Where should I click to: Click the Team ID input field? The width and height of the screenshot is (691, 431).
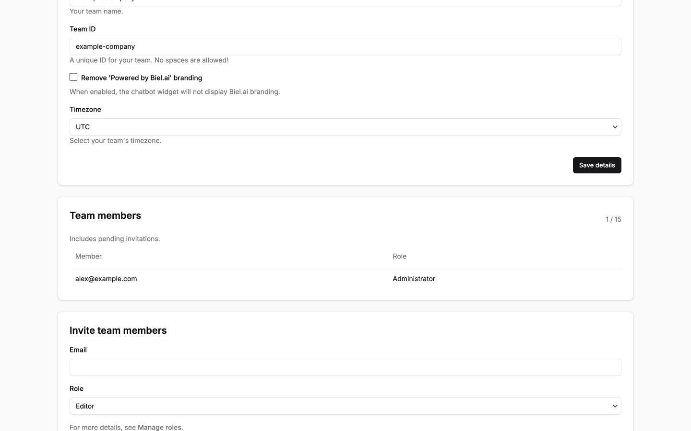pos(345,46)
